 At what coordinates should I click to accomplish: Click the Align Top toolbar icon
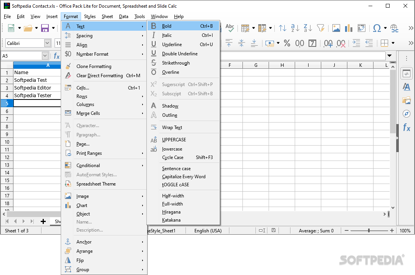(229, 43)
